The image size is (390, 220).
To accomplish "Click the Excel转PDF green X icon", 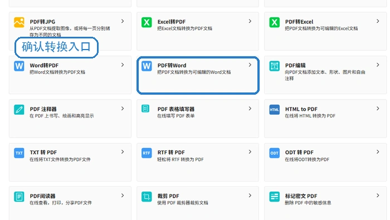I will click(147, 22).
